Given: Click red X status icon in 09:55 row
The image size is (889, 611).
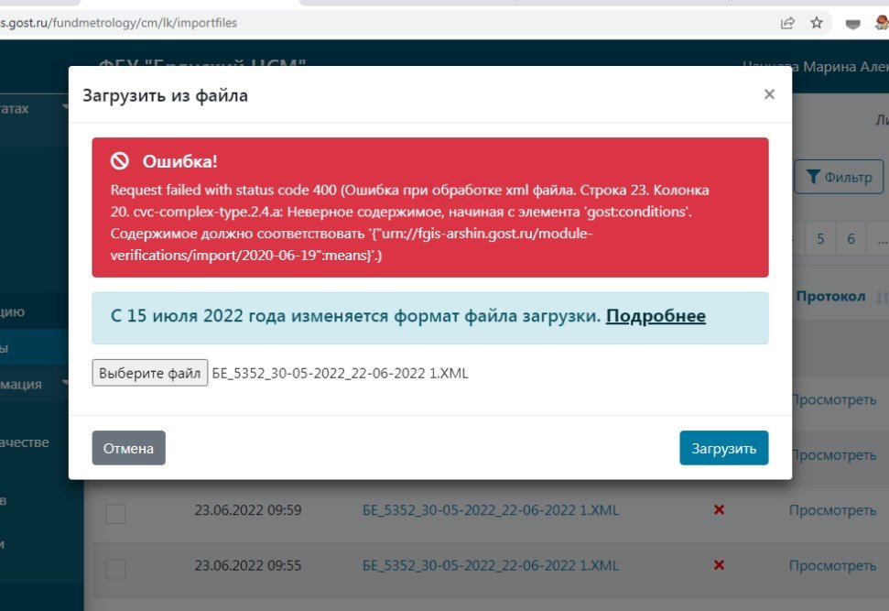Looking at the screenshot, I should click(x=719, y=566).
